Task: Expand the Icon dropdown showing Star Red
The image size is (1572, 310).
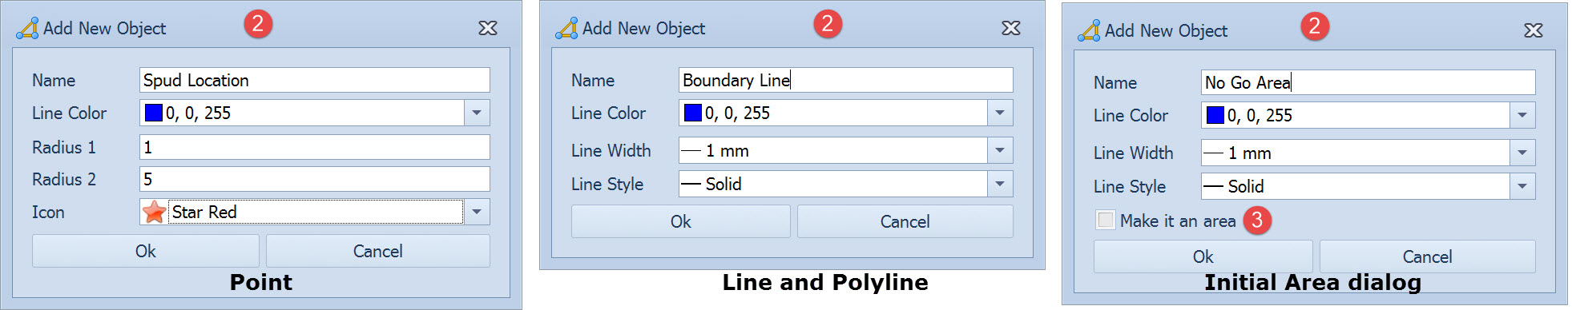Action: tap(477, 212)
